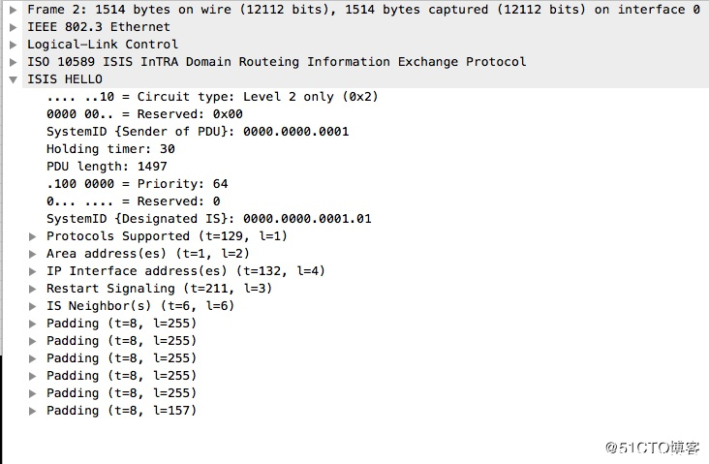The width and height of the screenshot is (709, 464).
Task: Expand IP Interface address(es) TLV
Action: [33, 271]
